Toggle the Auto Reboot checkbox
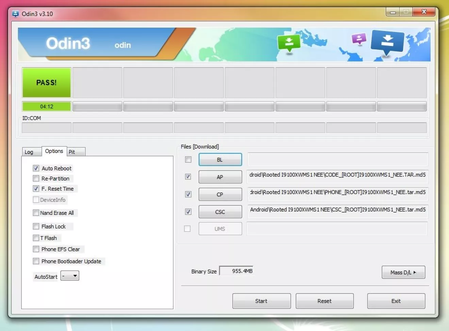The image size is (449, 331). 36,168
